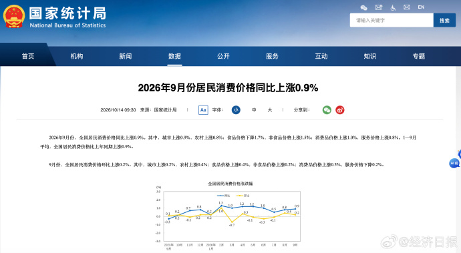Open the AI assistant floating icon

click(454, 163)
